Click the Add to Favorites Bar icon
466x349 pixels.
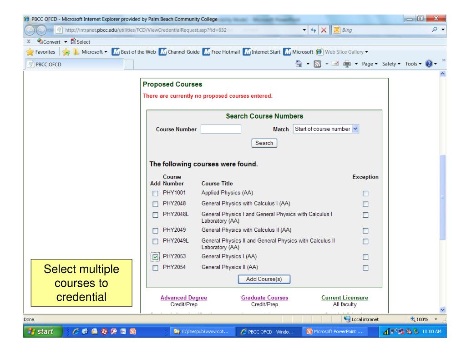pyautogui.click(x=66, y=52)
